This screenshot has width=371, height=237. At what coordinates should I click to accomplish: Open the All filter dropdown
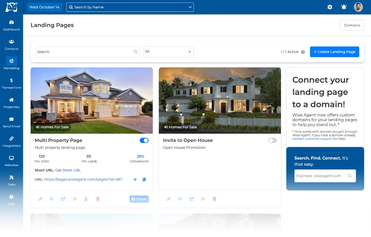pos(168,52)
